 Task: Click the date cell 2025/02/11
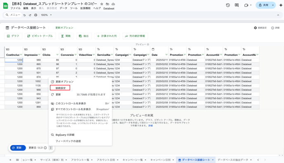point(159,60)
